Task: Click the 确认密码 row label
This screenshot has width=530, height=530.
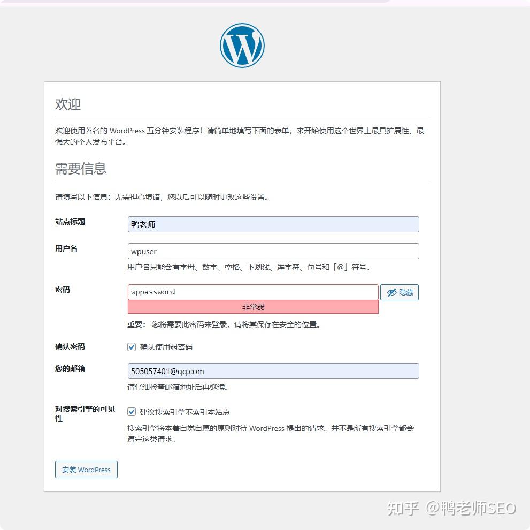Action: [70, 346]
